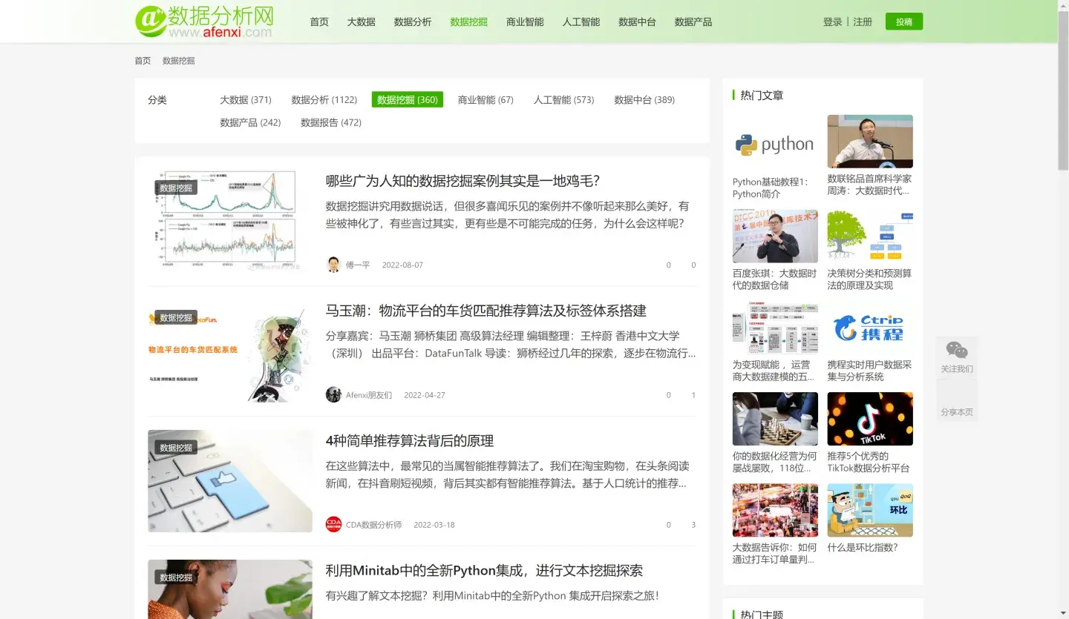Image resolution: width=1069 pixels, height=619 pixels.
Task: Open article 4种简单推荐算法背后的原理
Action: (410, 440)
